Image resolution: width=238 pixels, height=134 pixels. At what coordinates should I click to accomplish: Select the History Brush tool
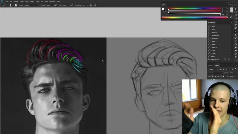point(236,38)
